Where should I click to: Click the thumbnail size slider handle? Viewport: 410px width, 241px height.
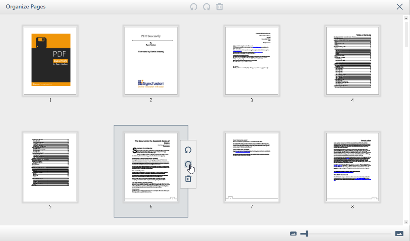(307, 234)
